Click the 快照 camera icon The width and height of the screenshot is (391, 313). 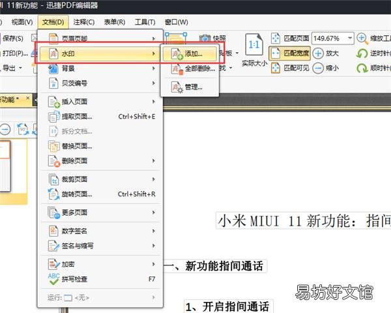(205, 38)
